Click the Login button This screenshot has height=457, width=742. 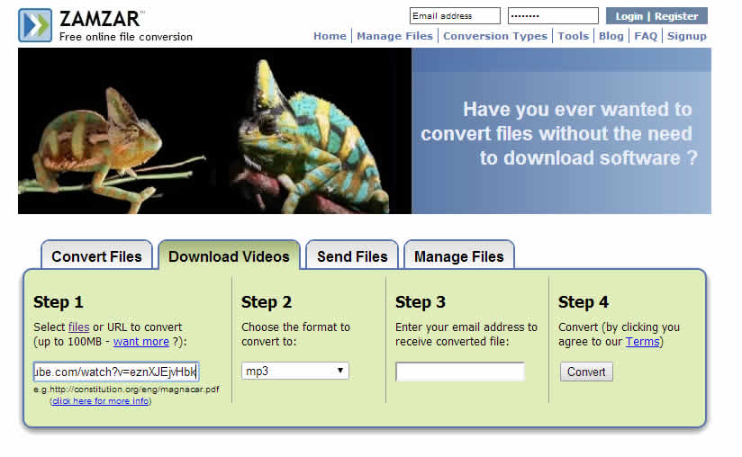[x=629, y=16]
